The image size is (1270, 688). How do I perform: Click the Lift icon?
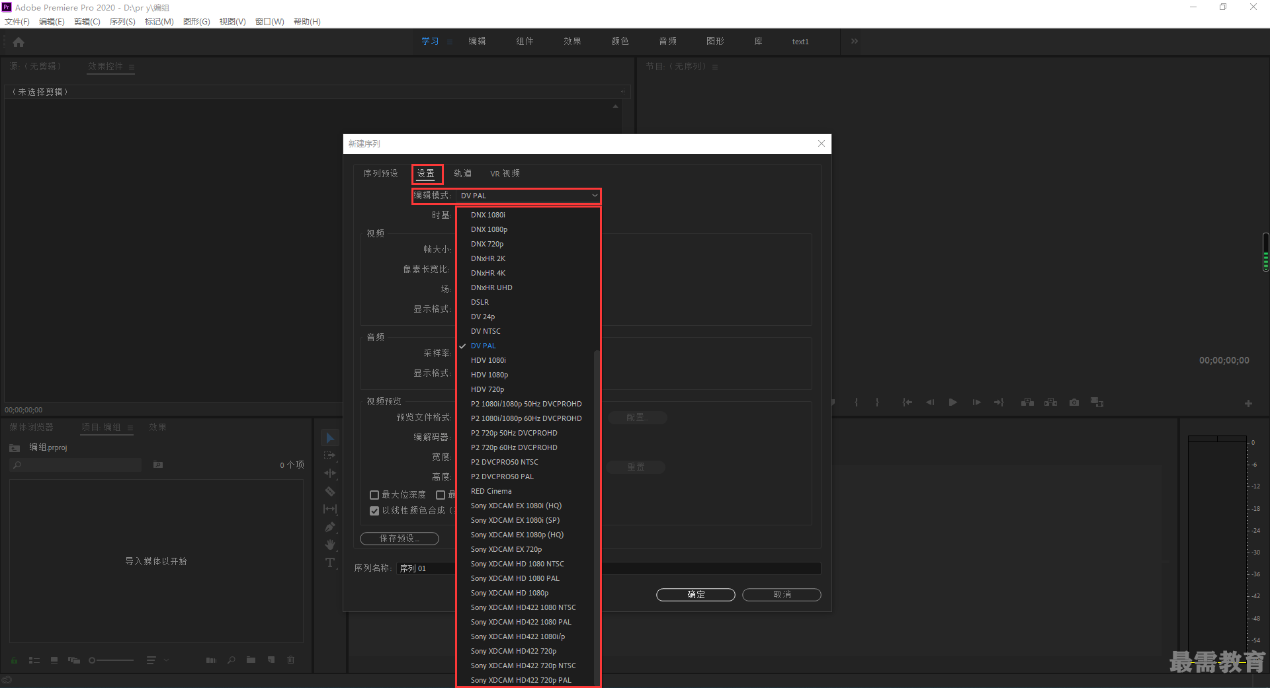[1027, 402]
